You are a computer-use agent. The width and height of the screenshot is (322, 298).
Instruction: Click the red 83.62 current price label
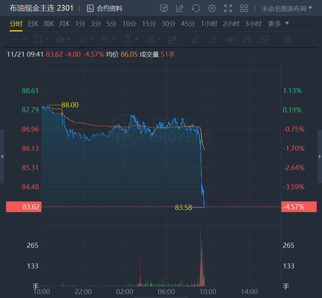click(24, 207)
